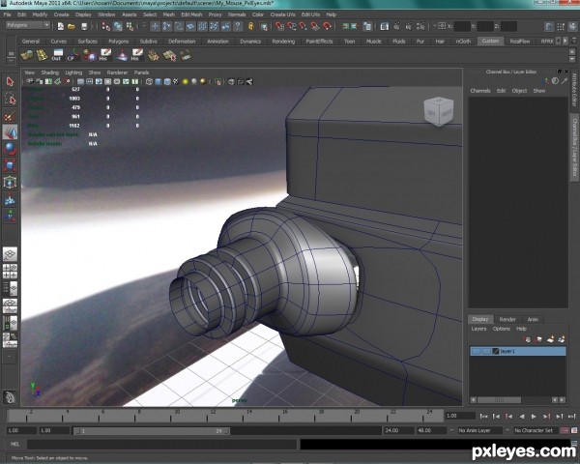The height and width of the screenshot is (464, 580).
Task: Enable select by object type mode
Action: [118, 26]
